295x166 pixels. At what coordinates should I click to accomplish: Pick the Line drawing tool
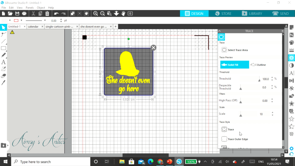pos(3,41)
